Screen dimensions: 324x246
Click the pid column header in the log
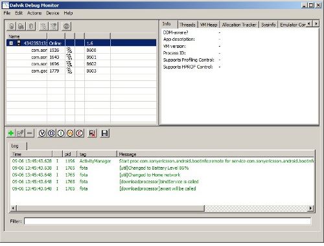70,154
